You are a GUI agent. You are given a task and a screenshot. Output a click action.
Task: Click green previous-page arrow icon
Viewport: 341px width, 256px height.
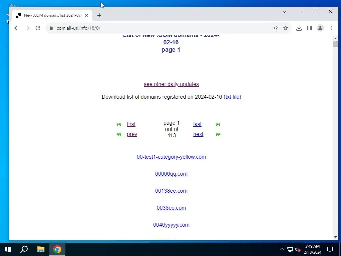pyautogui.click(x=119, y=134)
